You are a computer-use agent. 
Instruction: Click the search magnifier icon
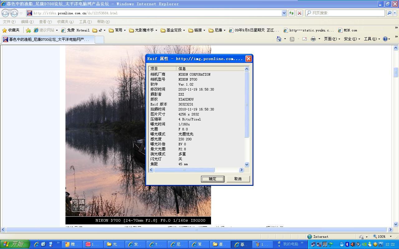(389, 13)
